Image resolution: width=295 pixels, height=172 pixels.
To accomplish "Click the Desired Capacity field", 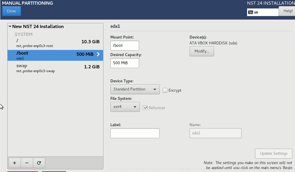I will (124, 63).
